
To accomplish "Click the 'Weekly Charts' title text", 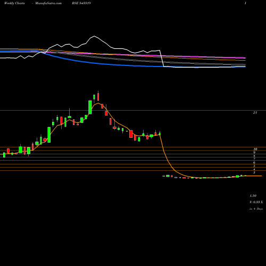I will (14, 3).
